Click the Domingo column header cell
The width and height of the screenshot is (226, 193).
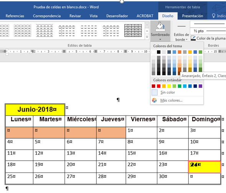[205, 121]
